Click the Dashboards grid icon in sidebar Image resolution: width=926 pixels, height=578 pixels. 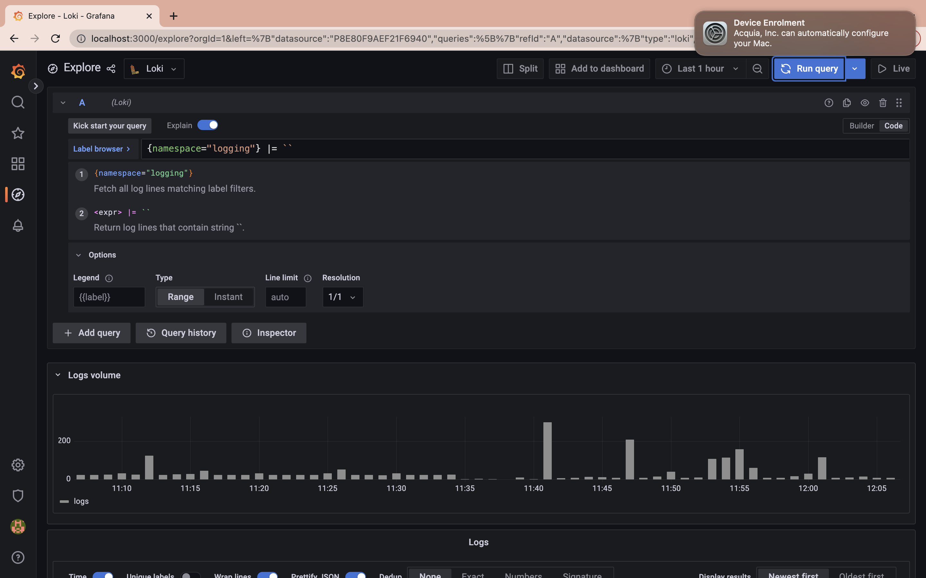[x=18, y=164]
